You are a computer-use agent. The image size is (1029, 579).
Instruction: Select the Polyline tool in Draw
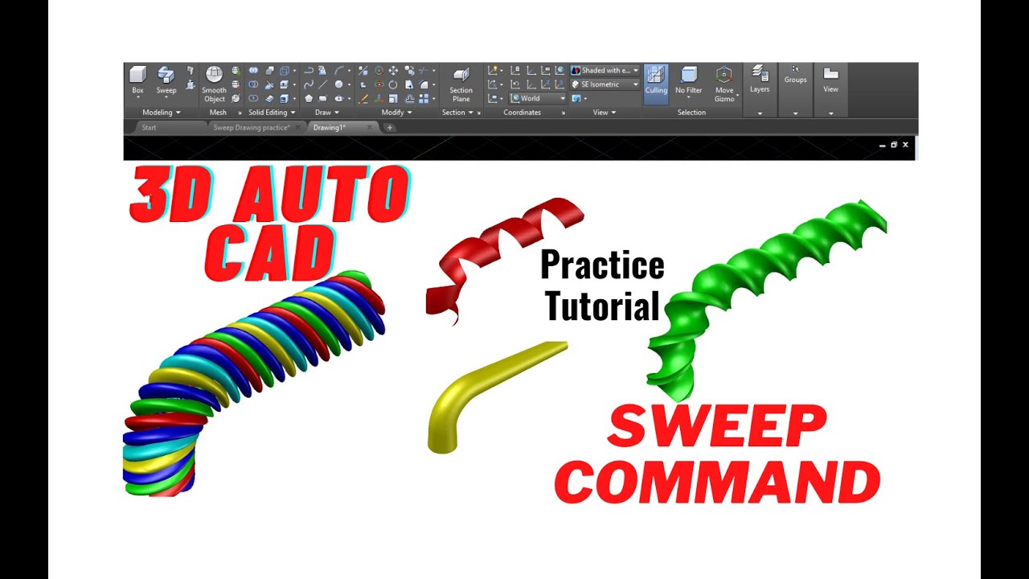pos(308,71)
